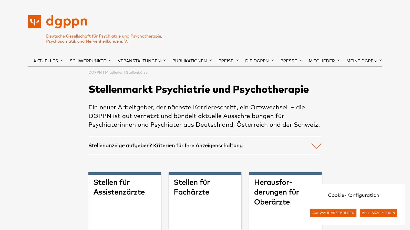Expand the chevron next to Presse
The width and height of the screenshot is (410, 230).
[x=301, y=61]
